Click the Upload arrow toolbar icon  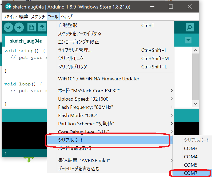(x=19, y=27)
